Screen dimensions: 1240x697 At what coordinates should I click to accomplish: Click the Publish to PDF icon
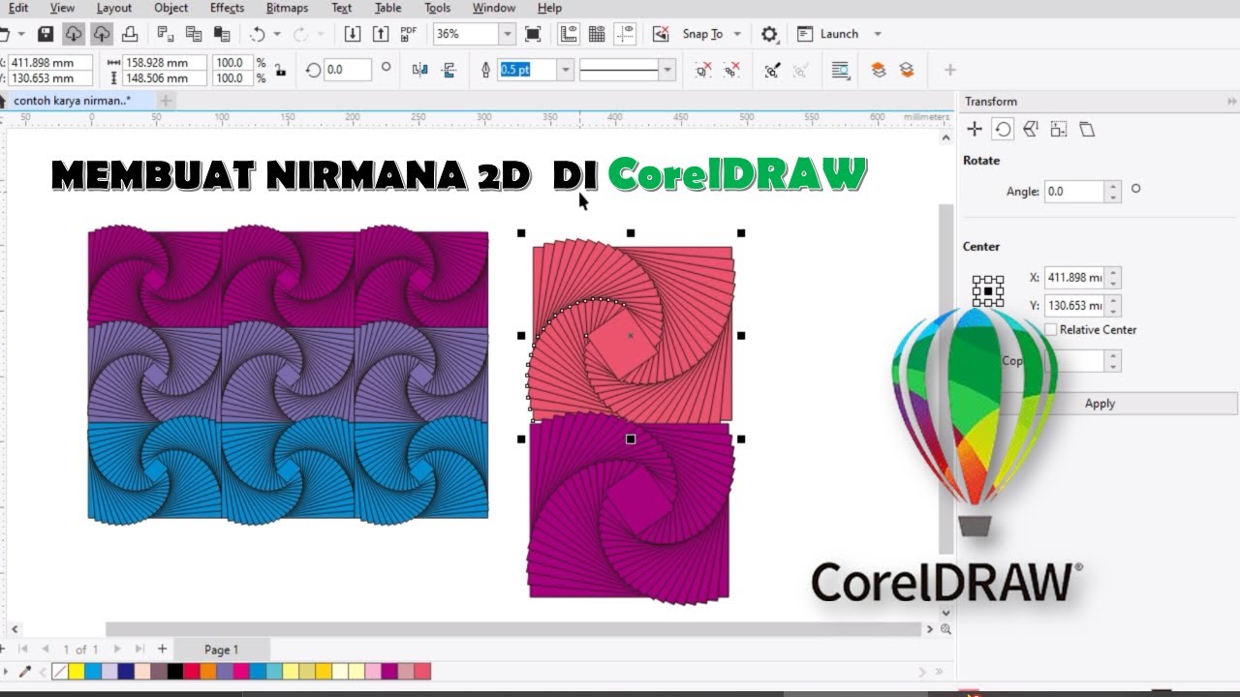409,34
